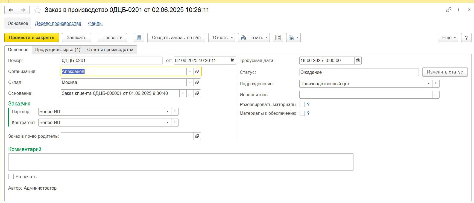Open the three-dot kebab menu
Viewport: 474px width, 203px height.
tap(459, 10)
